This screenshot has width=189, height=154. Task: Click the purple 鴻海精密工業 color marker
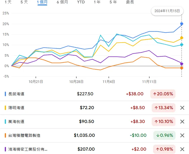[5, 149]
